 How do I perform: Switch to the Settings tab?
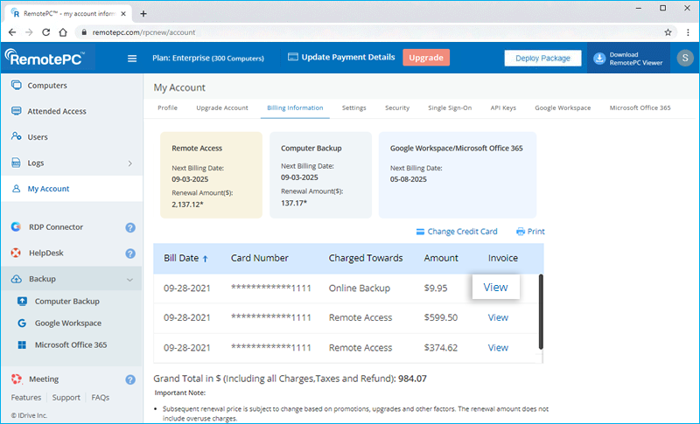click(353, 108)
